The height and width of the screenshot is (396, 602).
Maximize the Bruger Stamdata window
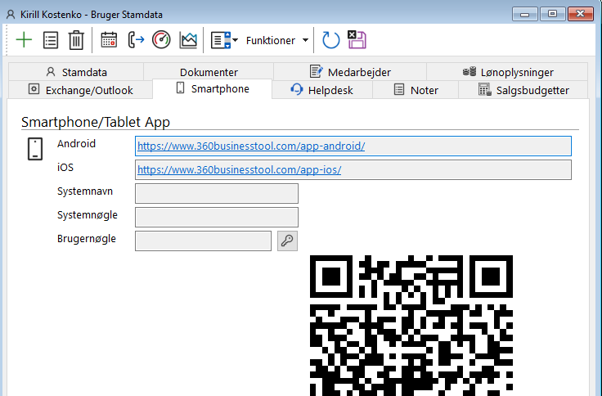(552, 14)
